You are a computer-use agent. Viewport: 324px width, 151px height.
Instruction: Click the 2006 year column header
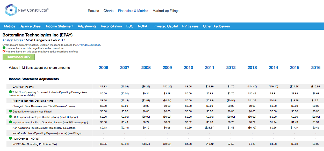pyautogui.click(x=104, y=67)
